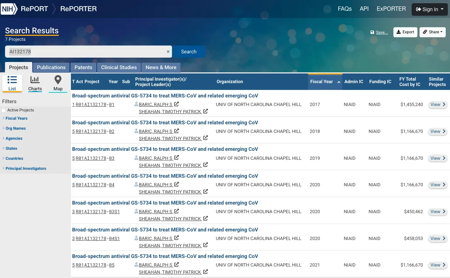Click the person icon beside Baric in row -05
450x278 pixels.
tap(136, 265)
